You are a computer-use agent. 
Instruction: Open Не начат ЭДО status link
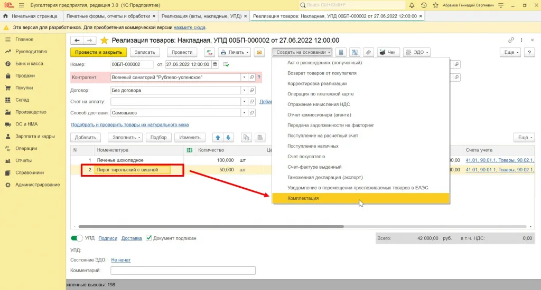coord(121,260)
